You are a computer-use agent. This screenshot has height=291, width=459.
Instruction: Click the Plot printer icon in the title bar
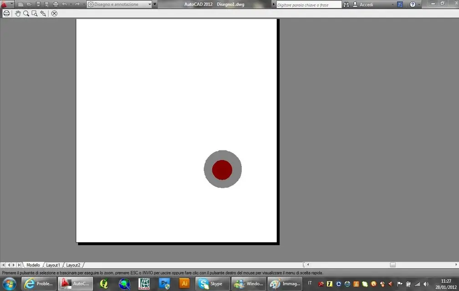click(x=56, y=5)
